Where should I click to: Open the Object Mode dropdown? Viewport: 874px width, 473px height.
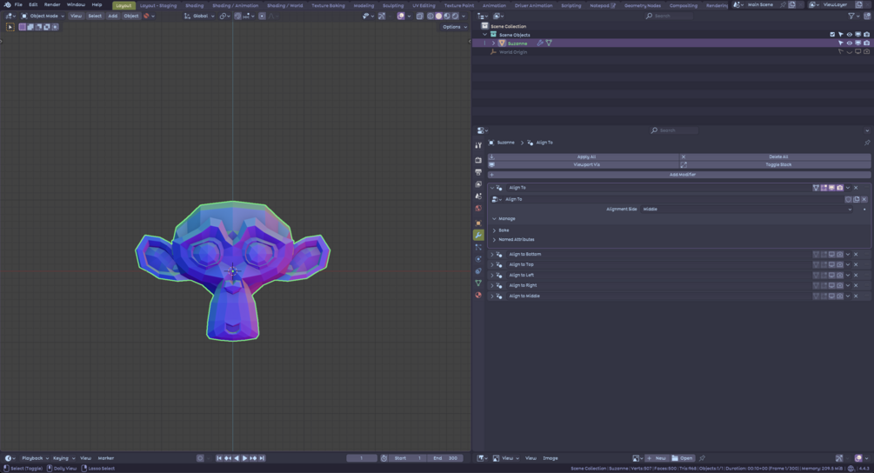tap(43, 17)
